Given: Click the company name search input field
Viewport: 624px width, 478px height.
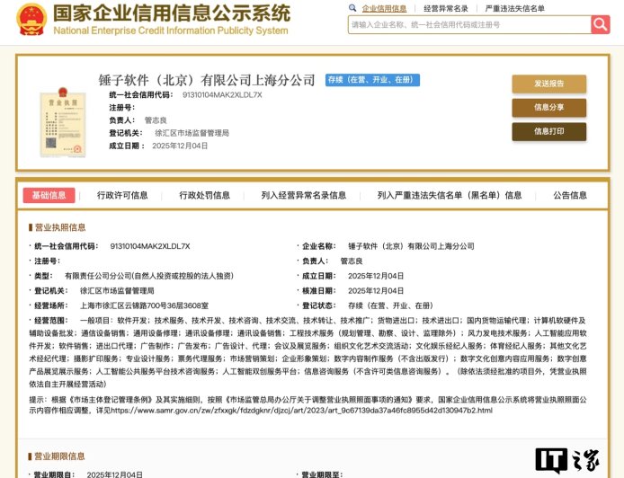Looking at the screenshot, I should pyautogui.click(x=469, y=24).
